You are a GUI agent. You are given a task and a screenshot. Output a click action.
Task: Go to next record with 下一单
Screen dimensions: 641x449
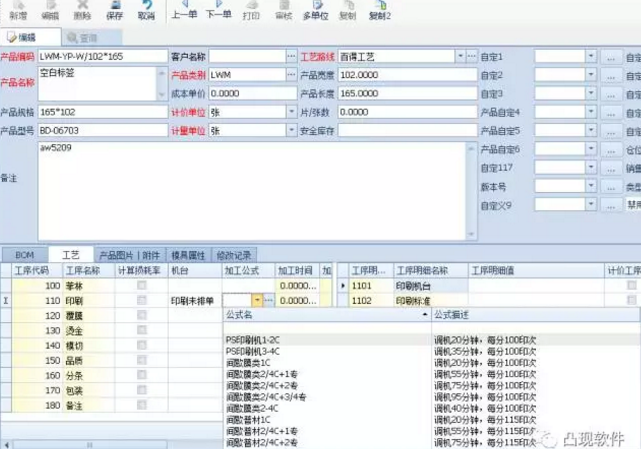tap(219, 10)
